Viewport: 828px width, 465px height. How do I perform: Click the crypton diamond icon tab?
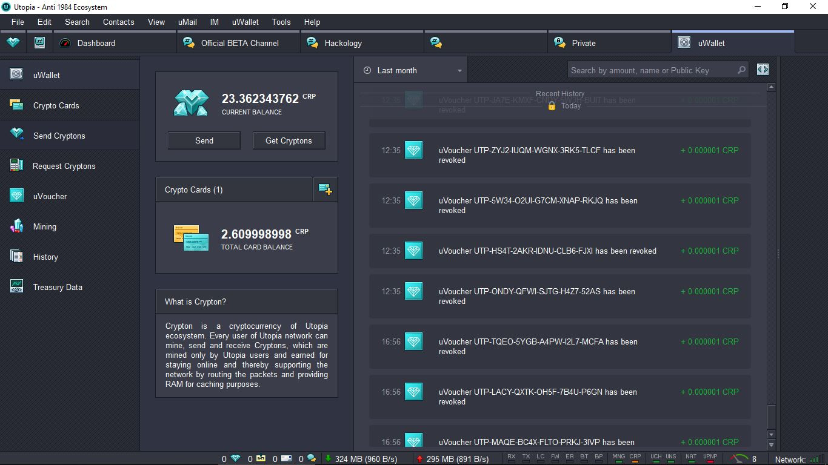(13, 43)
